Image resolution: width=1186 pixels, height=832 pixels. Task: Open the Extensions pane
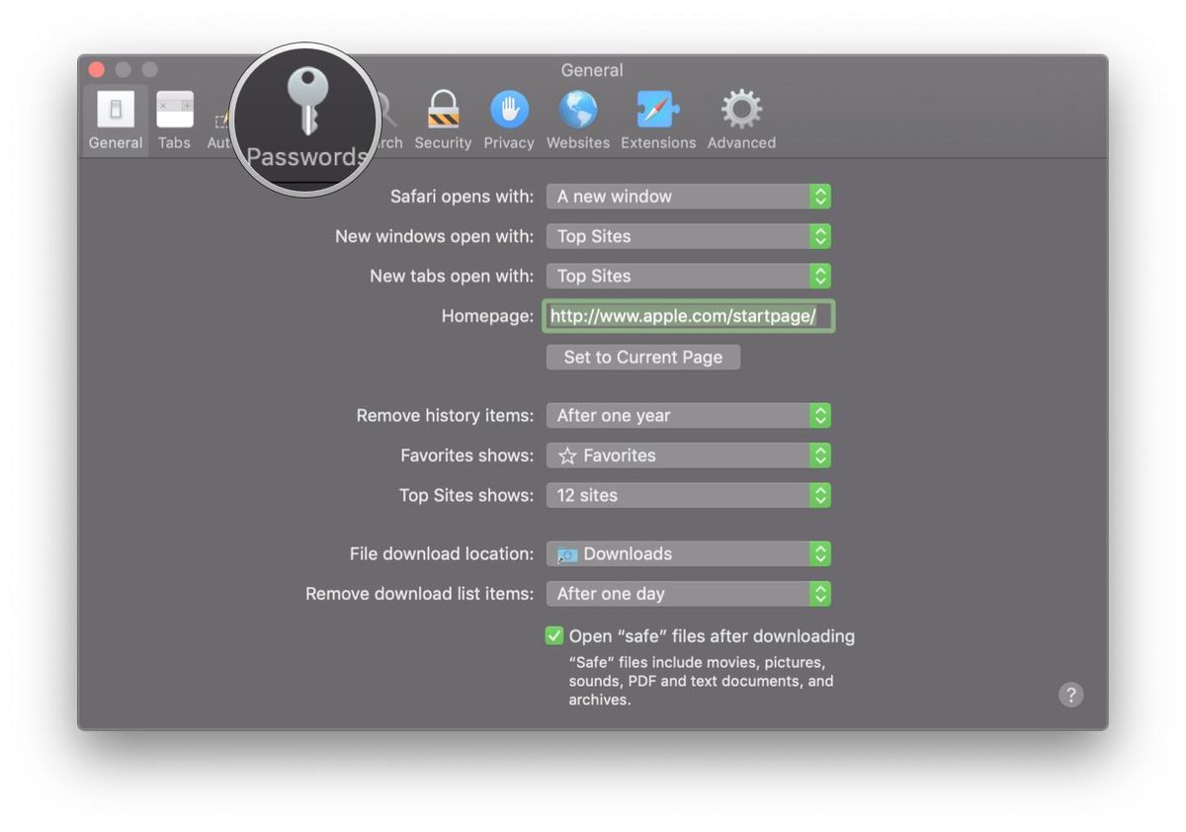[657, 114]
